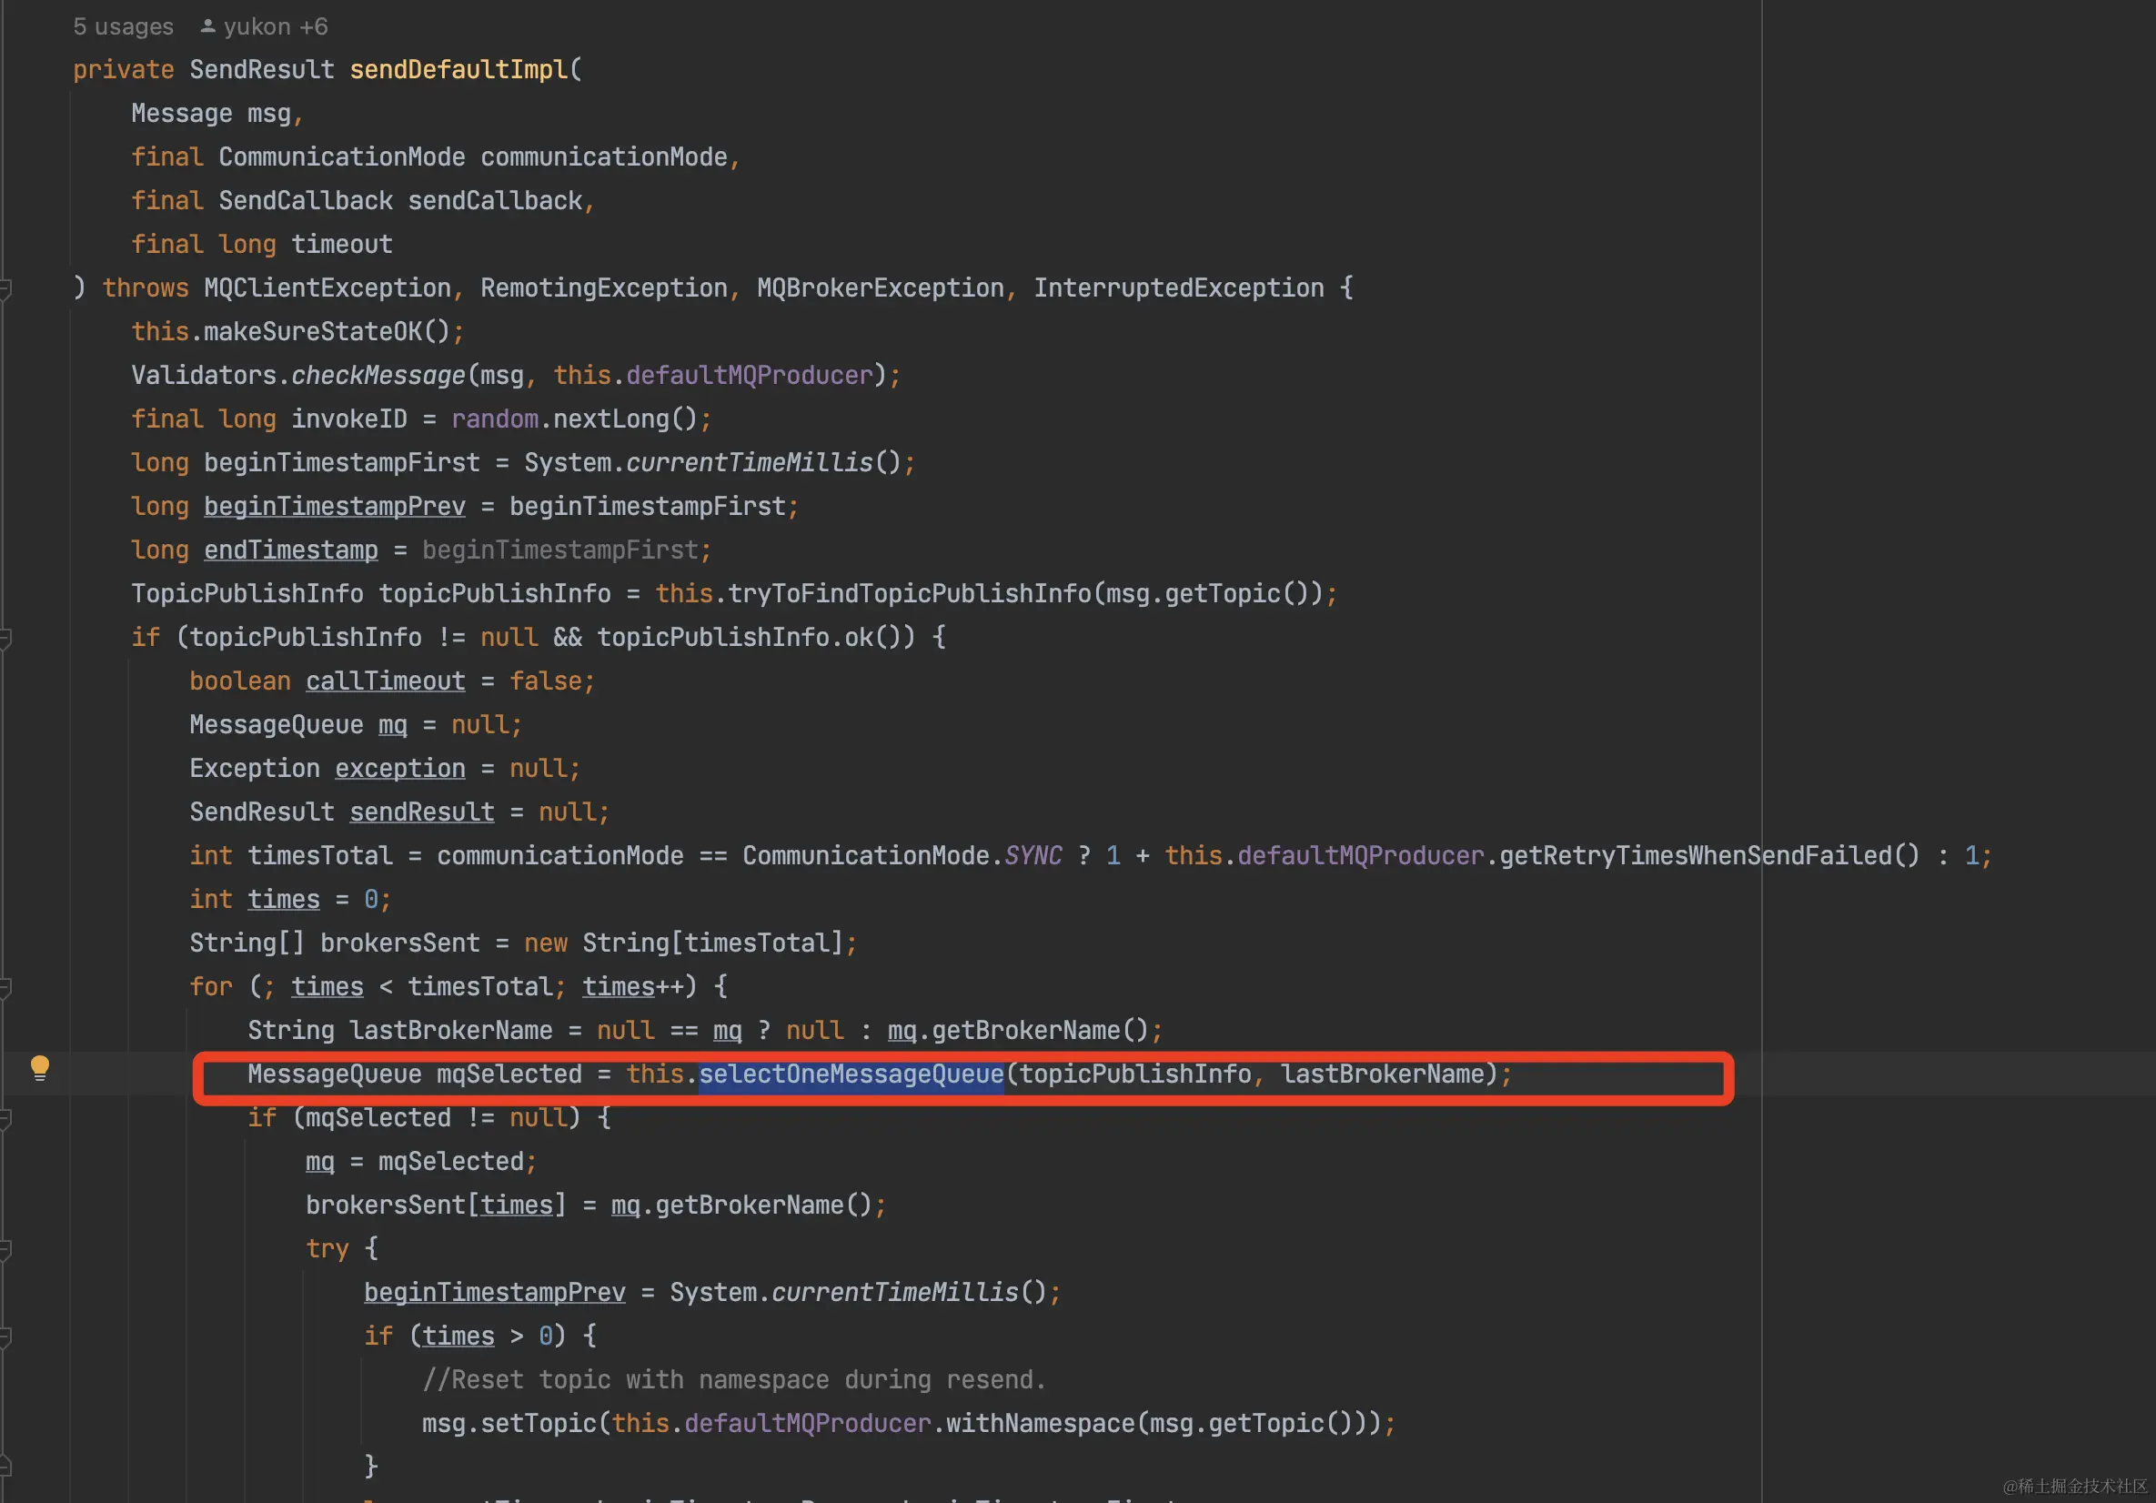
Task: Collapse the sendDefaultImpl method fold marker
Action: coord(5,288)
